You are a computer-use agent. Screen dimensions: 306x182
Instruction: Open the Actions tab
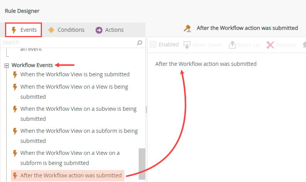(110, 30)
